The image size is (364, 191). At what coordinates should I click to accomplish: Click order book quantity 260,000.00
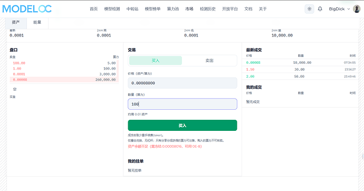tap(106, 80)
